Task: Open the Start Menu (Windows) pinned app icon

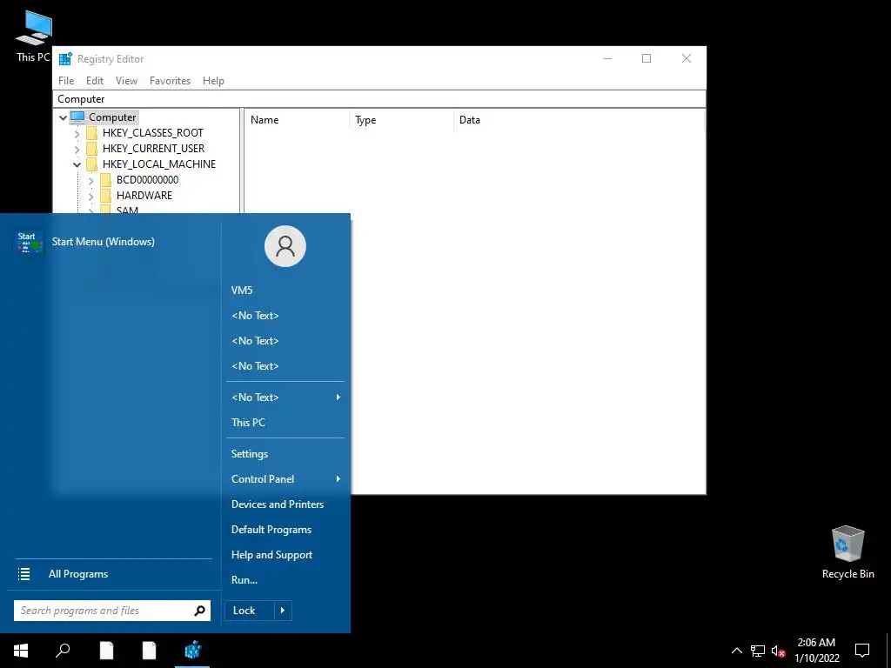Action: coord(30,242)
